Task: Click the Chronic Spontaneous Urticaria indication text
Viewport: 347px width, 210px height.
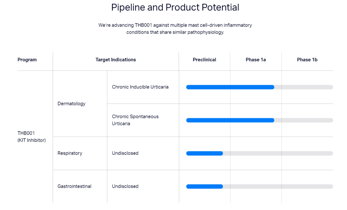Action: (135, 120)
